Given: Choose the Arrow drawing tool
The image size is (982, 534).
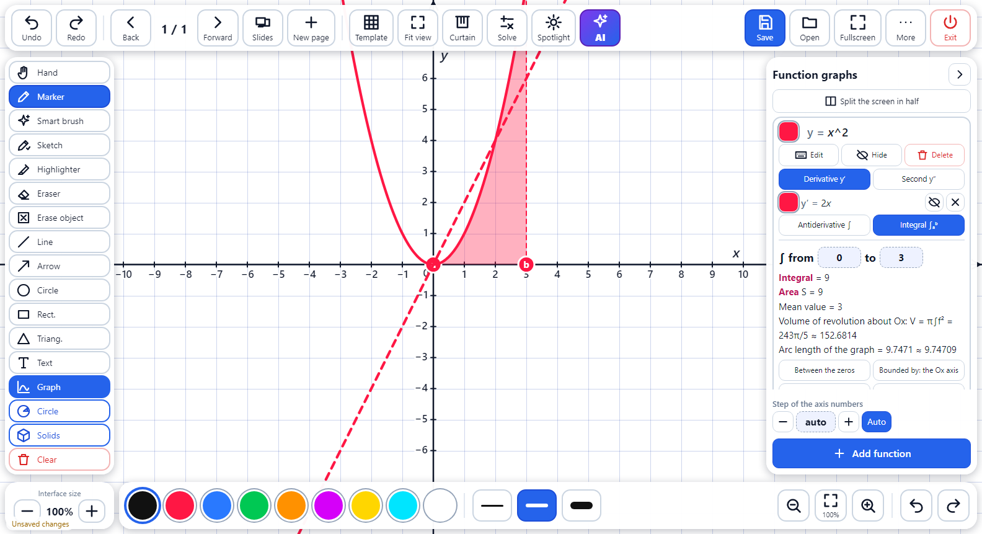Looking at the screenshot, I should coord(60,266).
